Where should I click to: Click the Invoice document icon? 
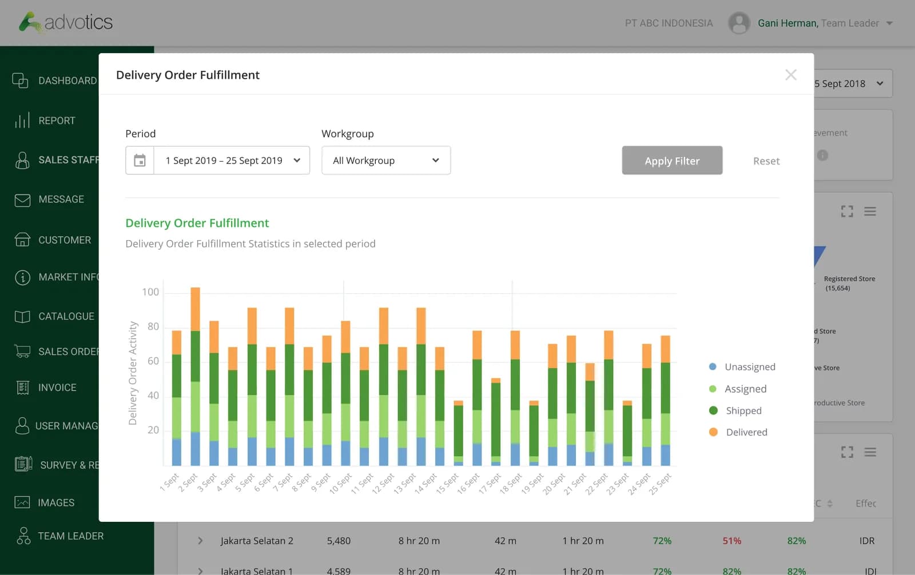point(22,388)
